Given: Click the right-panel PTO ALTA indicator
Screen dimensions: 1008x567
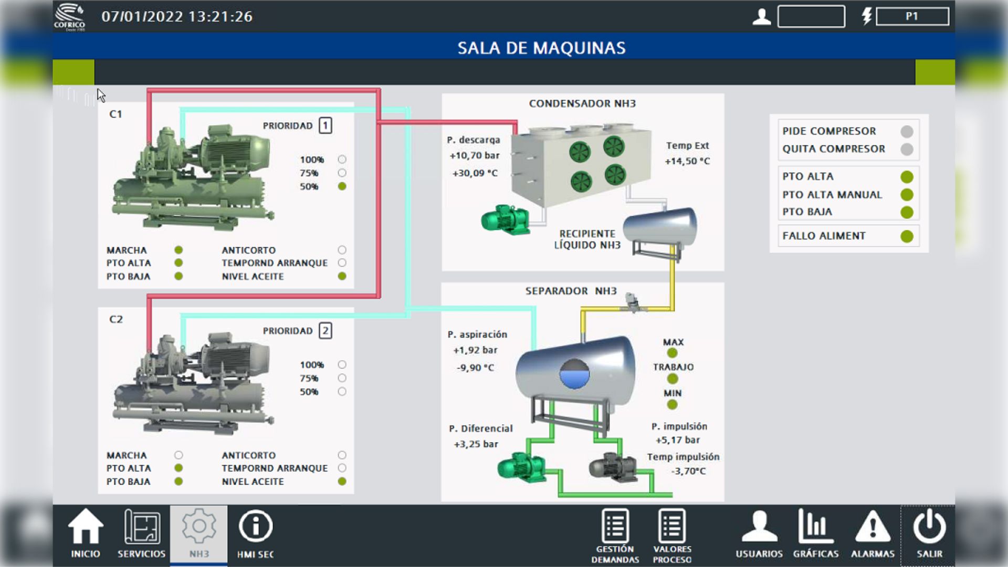Looking at the screenshot, I should click(907, 177).
